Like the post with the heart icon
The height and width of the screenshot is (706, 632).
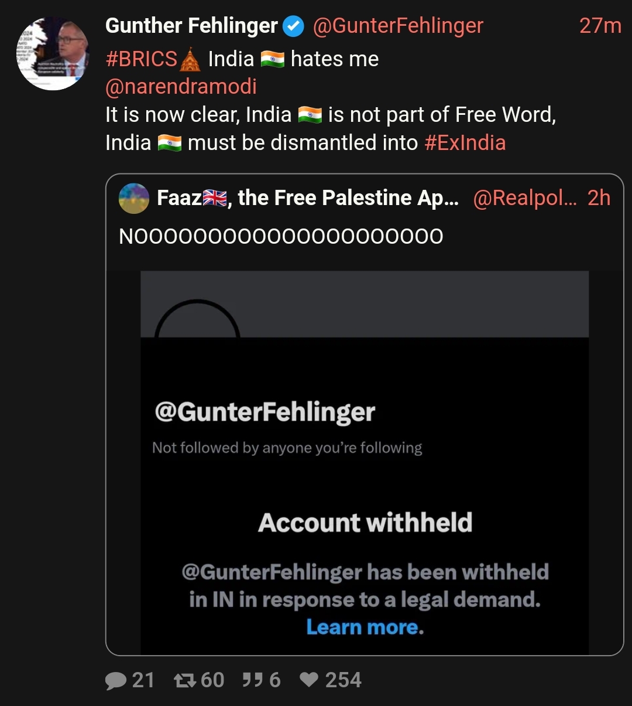click(x=309, y=680)
